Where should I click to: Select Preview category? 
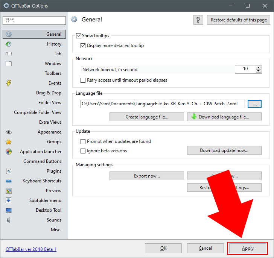point(34,191)
